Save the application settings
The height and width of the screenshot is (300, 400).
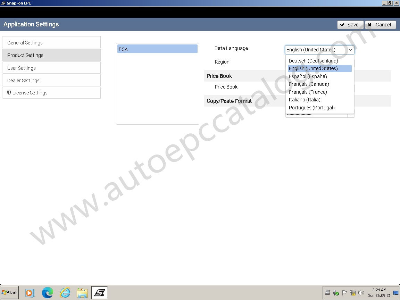click(x=350, y=25)
